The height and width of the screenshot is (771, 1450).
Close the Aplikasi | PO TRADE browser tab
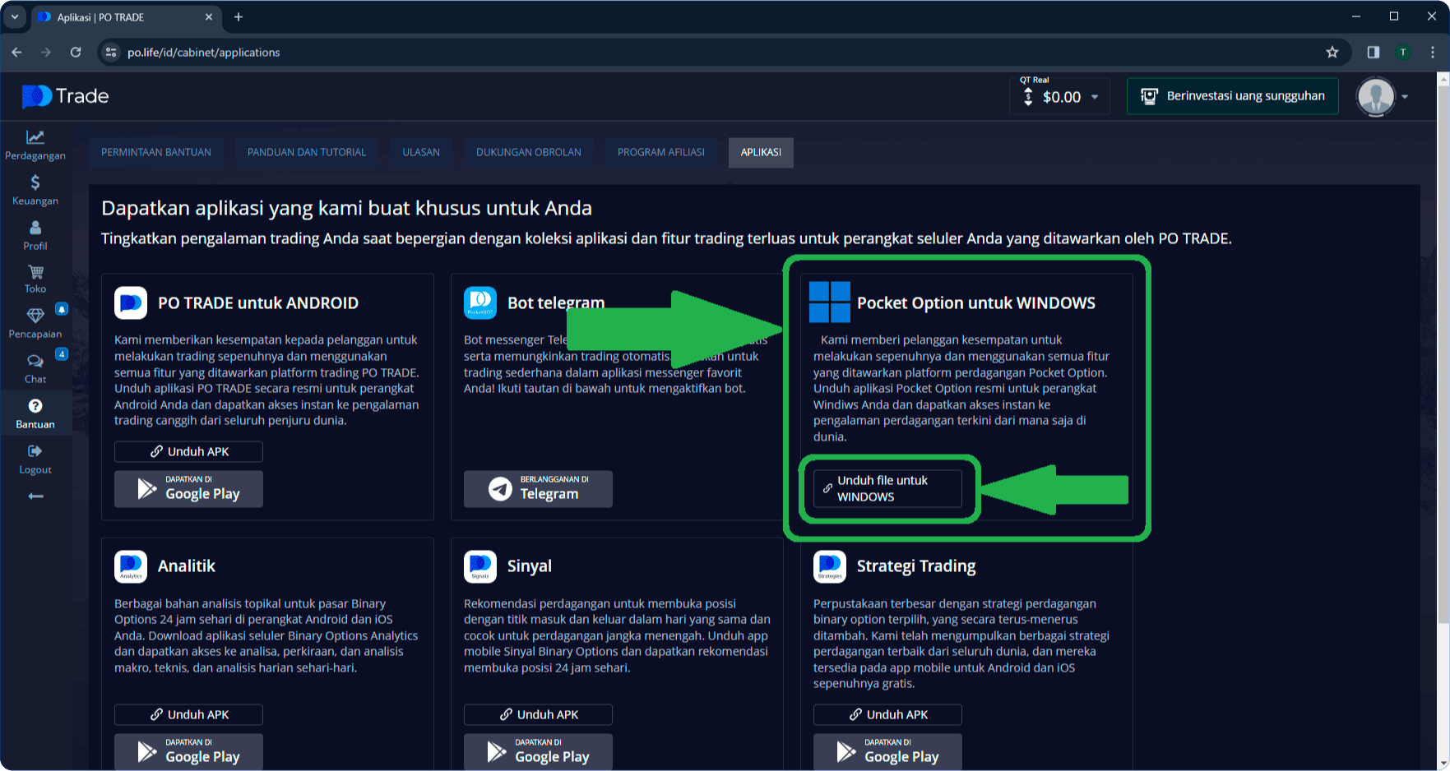209,16
